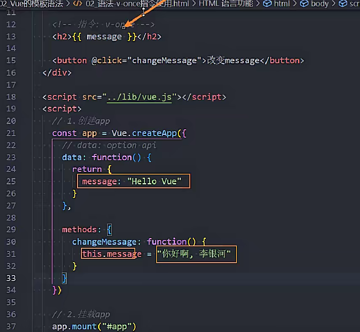360x332 pixels.
Task: Click line number 15 in the gutter
Action: tap(11, 60)
